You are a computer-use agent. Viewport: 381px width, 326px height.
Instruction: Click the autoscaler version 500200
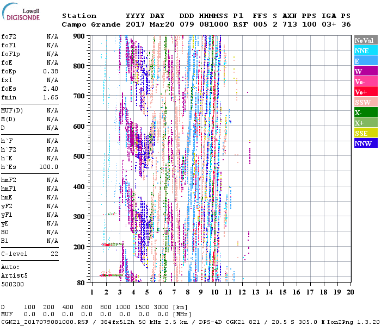13,284
